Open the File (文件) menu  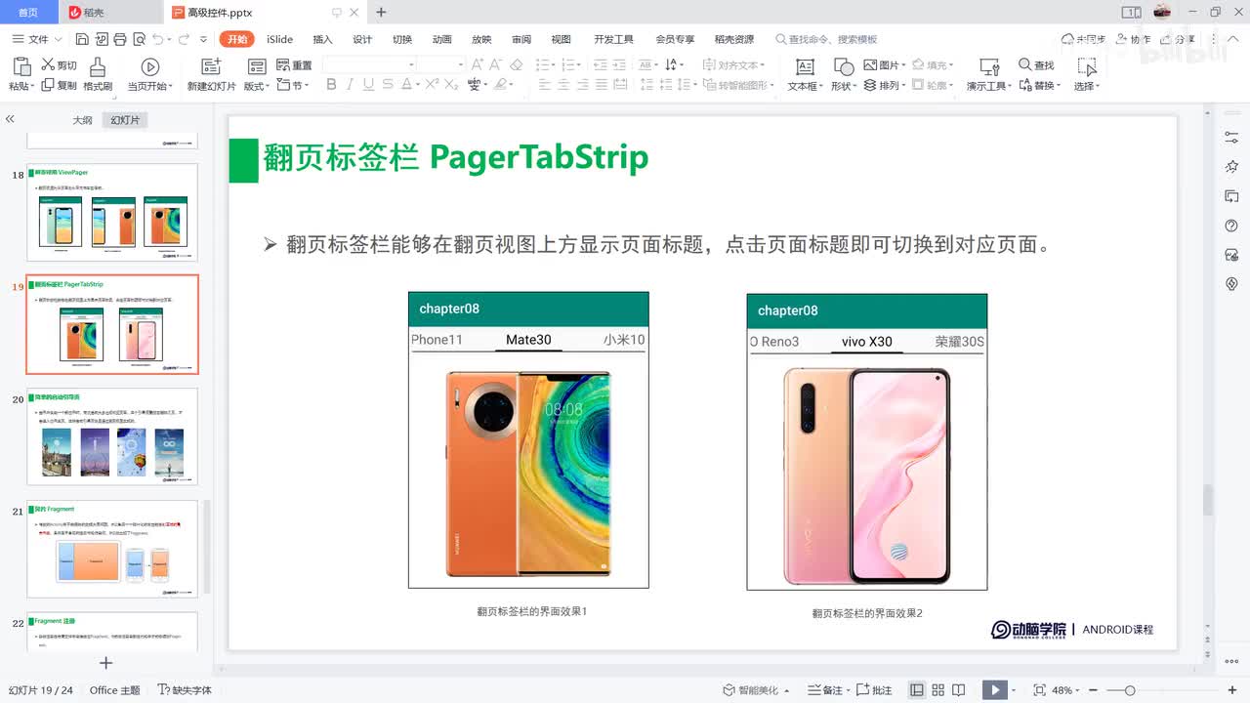tap(37, 39)
